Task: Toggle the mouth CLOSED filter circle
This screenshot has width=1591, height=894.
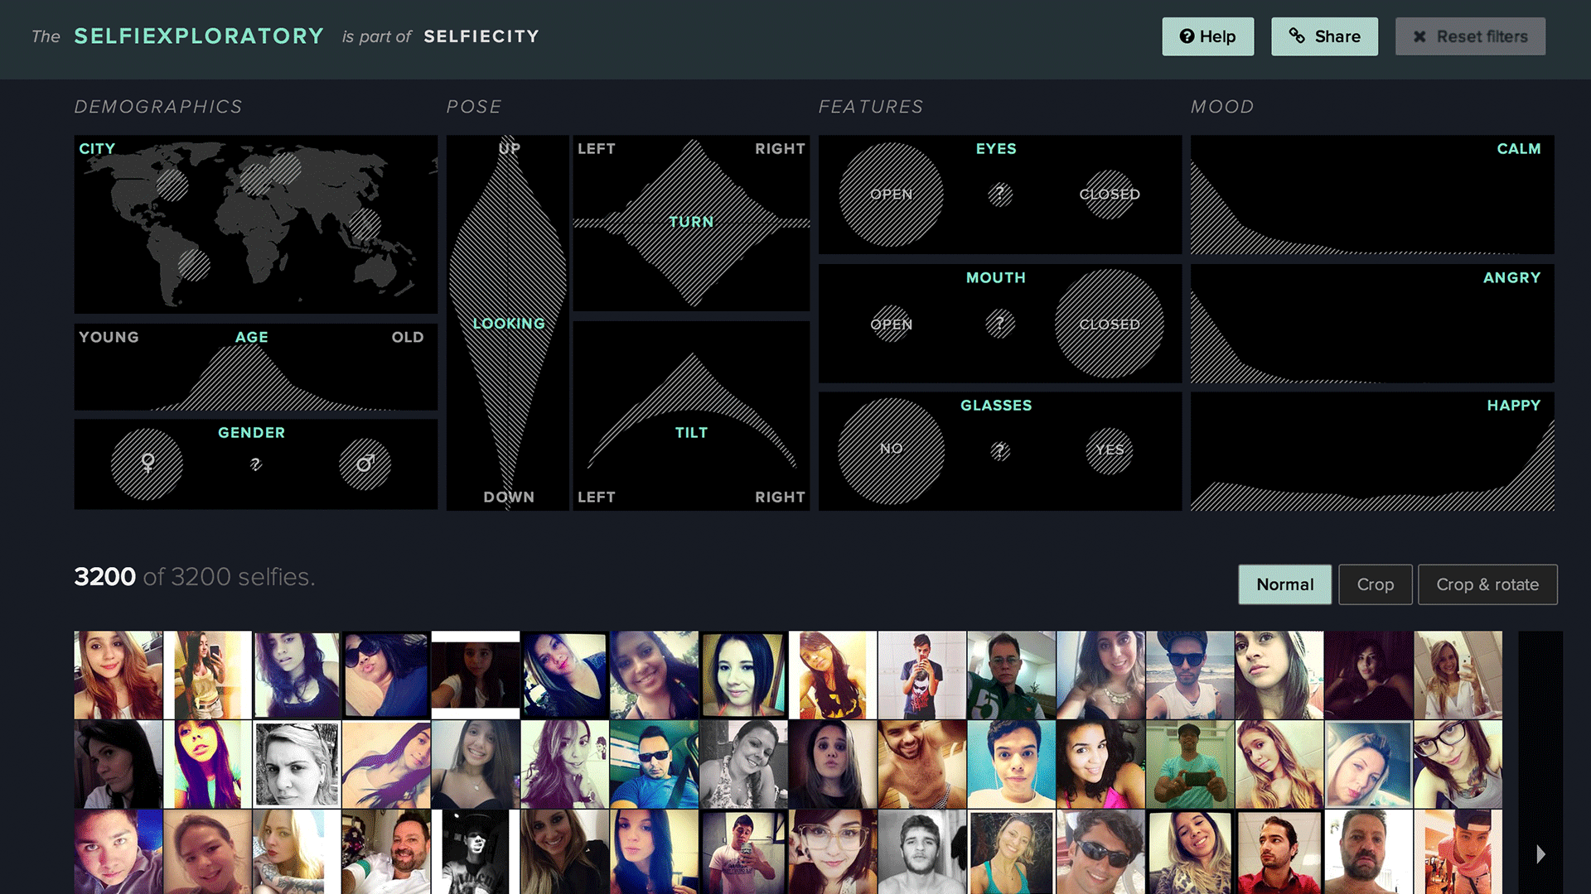Action: (x=1109, y=324)
